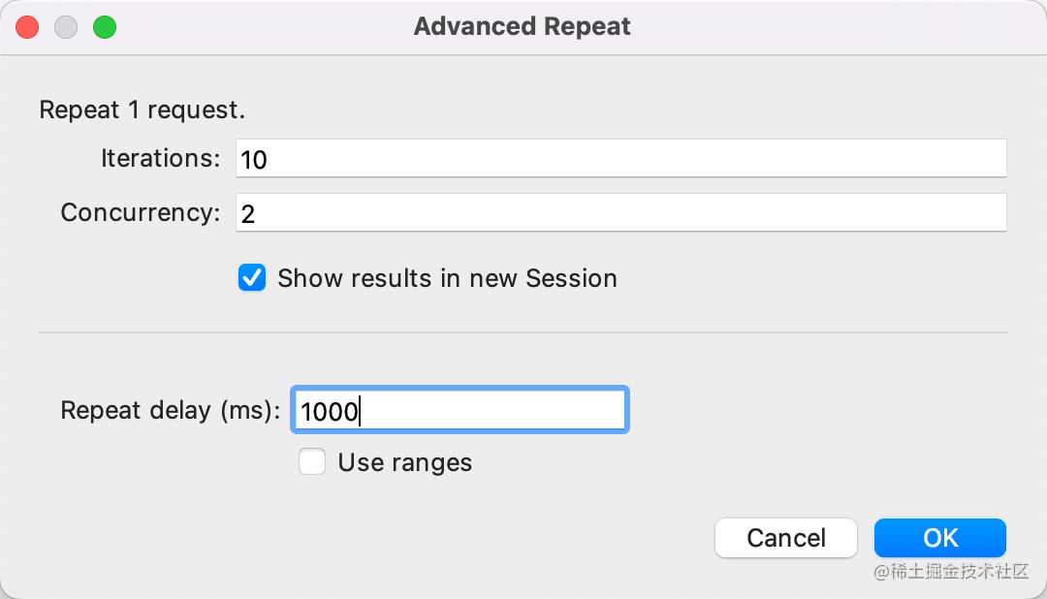Focus the Concurrency input field
Screen dimensions: 1047x599
620,213
